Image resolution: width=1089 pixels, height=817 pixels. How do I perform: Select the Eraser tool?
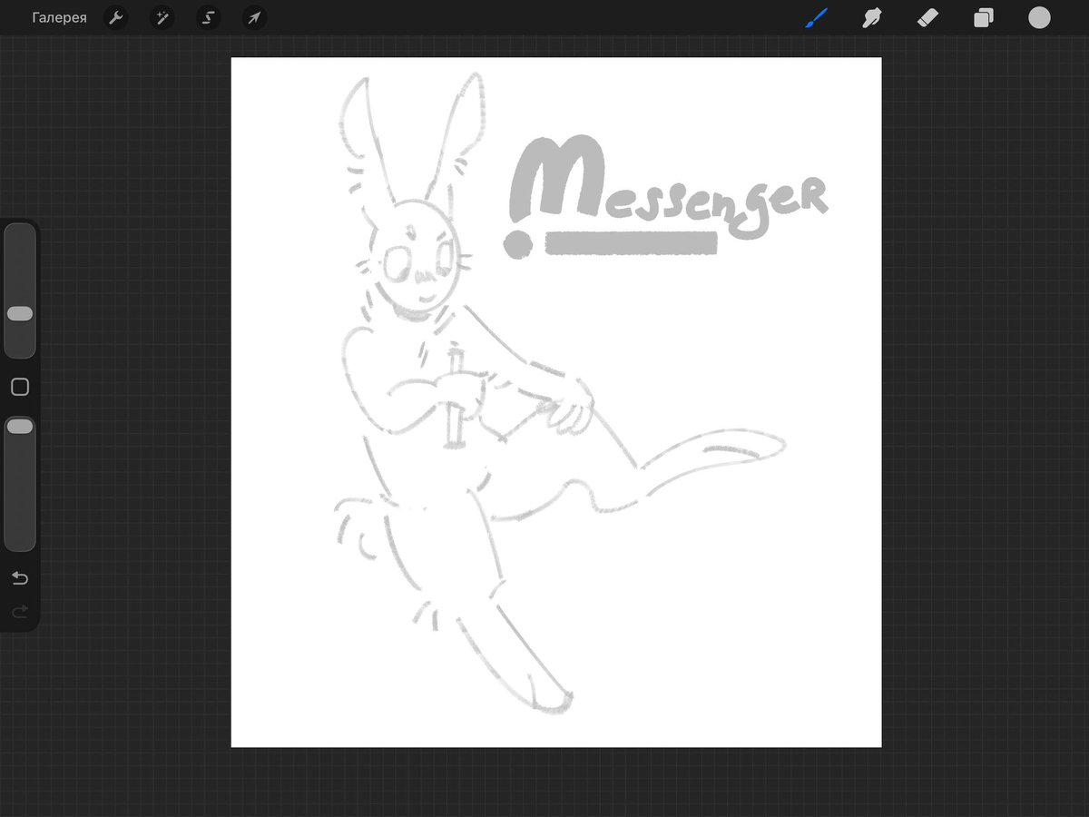[927, 18]
